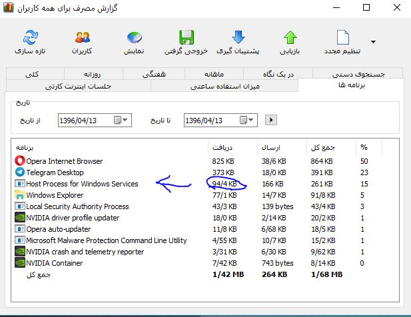Screen dimensions: 411x317
Task: Click into the 'از تاریخ' date text
Action: point(78,121)
